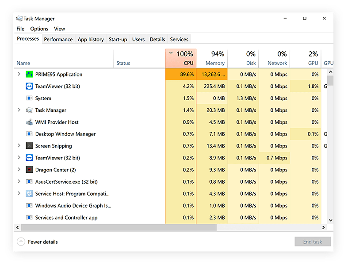Switch to the App history tab
This screenshot has width=348, height=265.
pyautogui.click(x=91, y=39)
